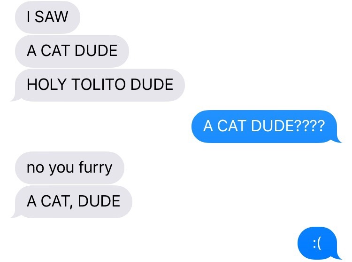The image size is (352, 262).
Task: Select the "A CAT, DUDE" message with comma
Action: 72,202
